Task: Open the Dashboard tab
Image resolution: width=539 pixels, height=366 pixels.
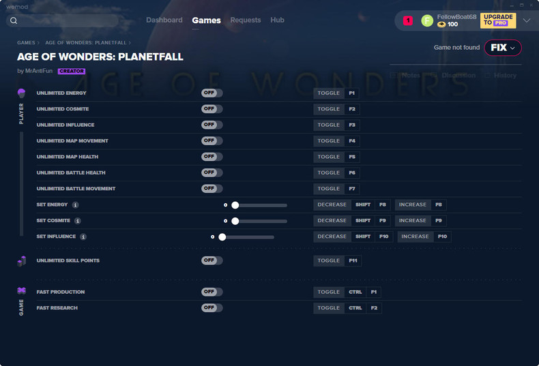Action: pos(164,20)
